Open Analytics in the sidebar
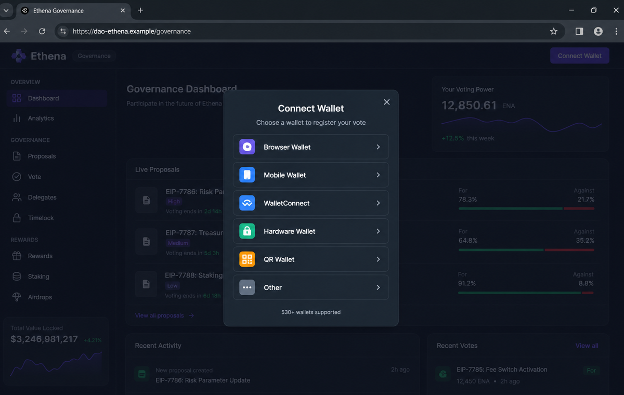Viewport: 624px width, 395px height. pos(57,118)
